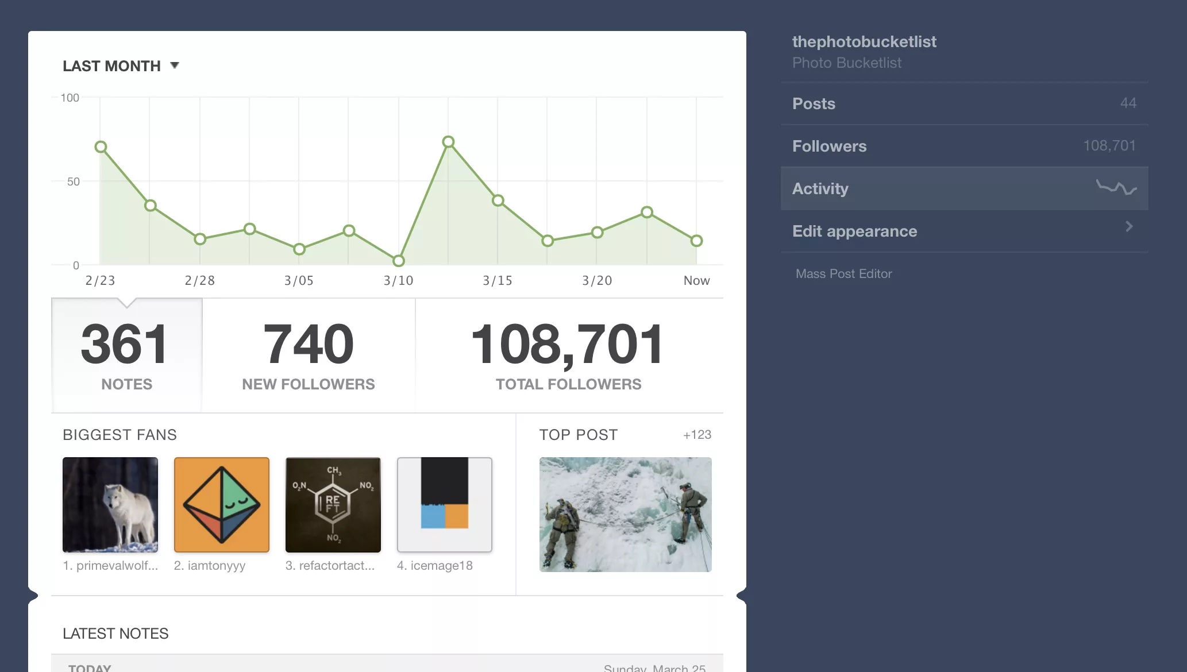Open icemage18's avatar thumbnail

445,505
